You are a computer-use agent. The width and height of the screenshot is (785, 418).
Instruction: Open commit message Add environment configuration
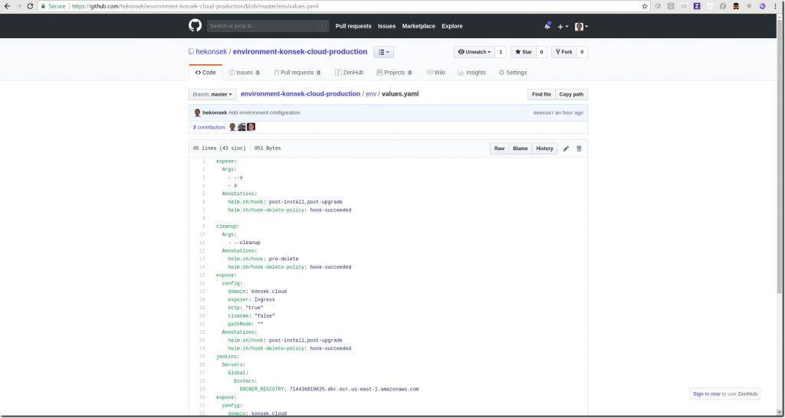click(264, 113)
